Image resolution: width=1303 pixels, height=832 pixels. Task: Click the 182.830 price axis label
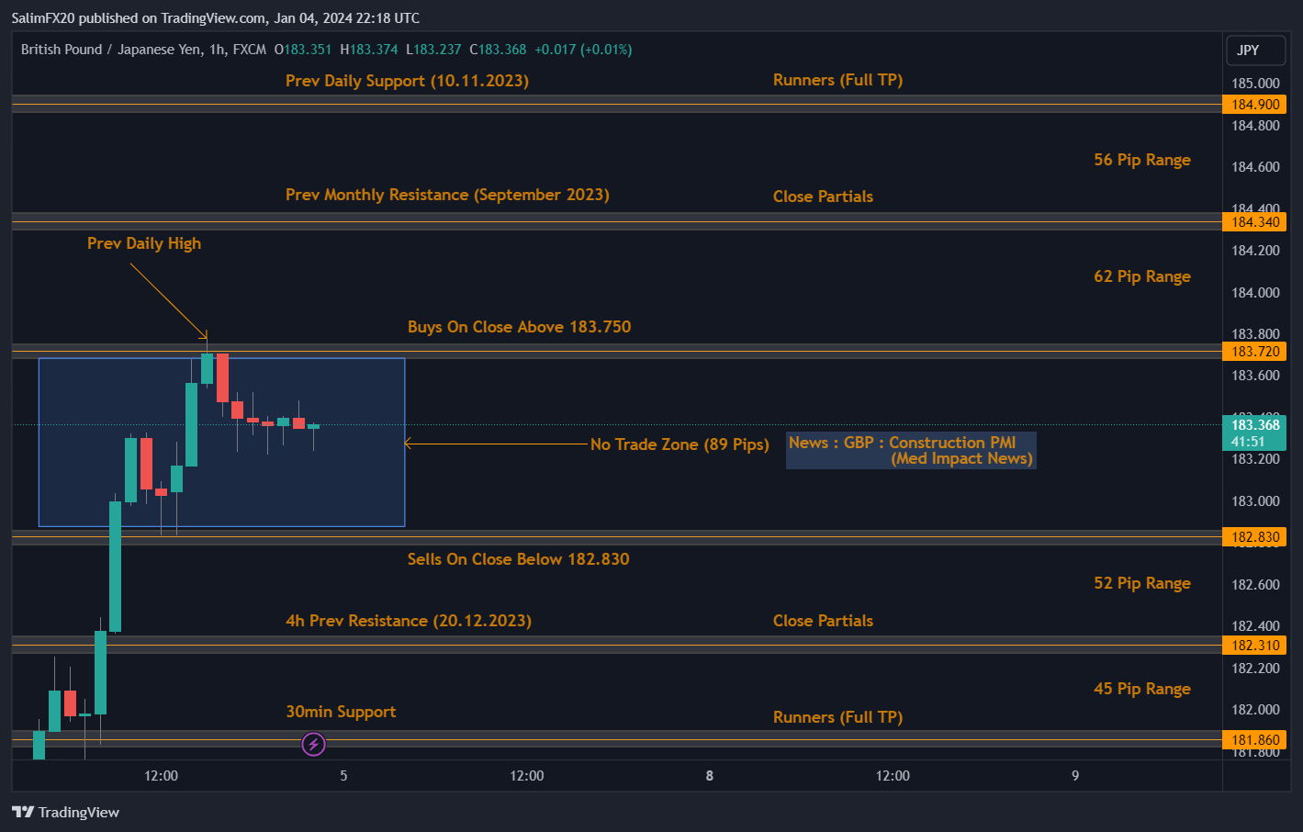pyautogui.click(x=1255, y=537)
